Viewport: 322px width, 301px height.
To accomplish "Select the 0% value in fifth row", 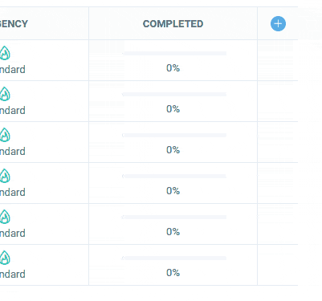I will click(173, 232).
